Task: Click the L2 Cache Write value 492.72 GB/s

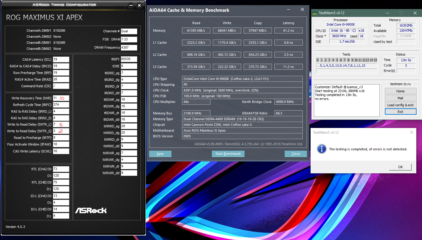Action: pos(227,55)
